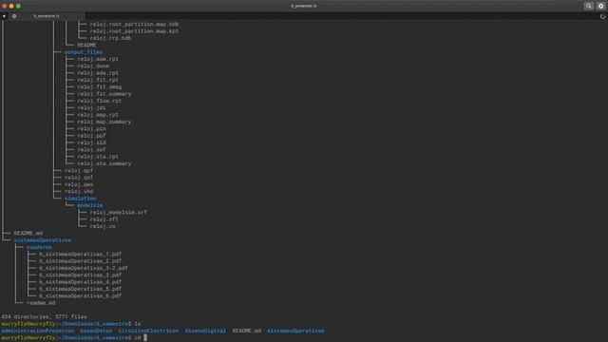The height and width of the screenshot is (342, 608).
Task: Click 6_sistemasOperativos_3.pdf entry
Action: 80,275
